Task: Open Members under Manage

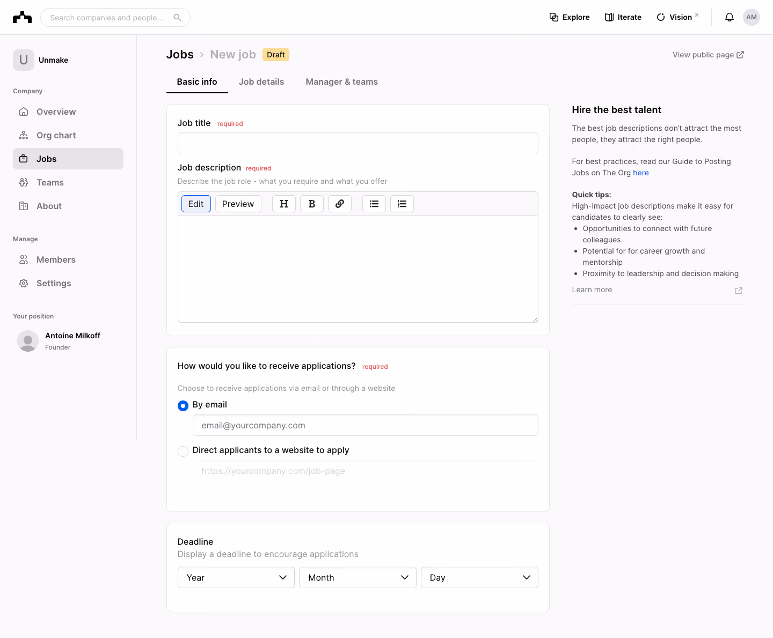Action: [x=68, y=259]
